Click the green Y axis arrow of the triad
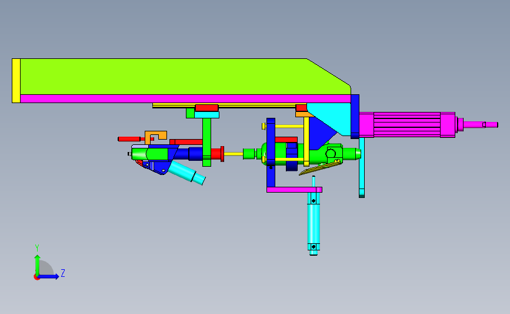510x314 pixels. [x=38, y=265]
